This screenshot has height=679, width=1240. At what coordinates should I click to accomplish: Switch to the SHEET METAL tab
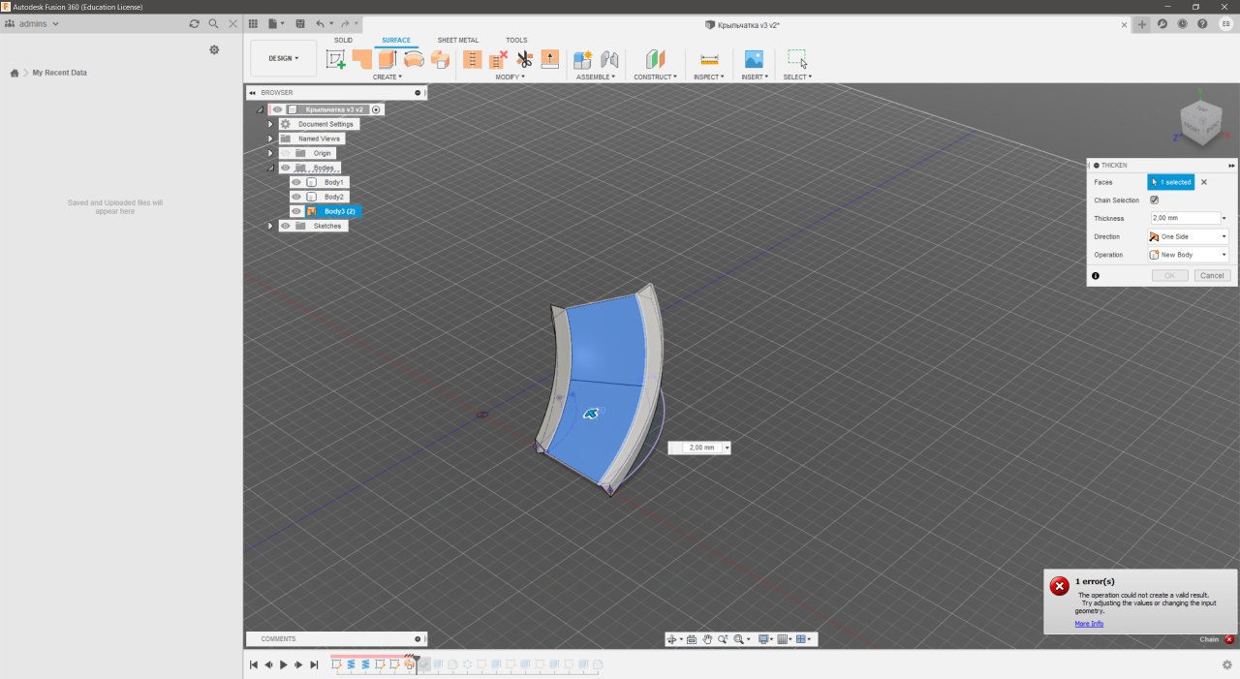coord(458,40)
